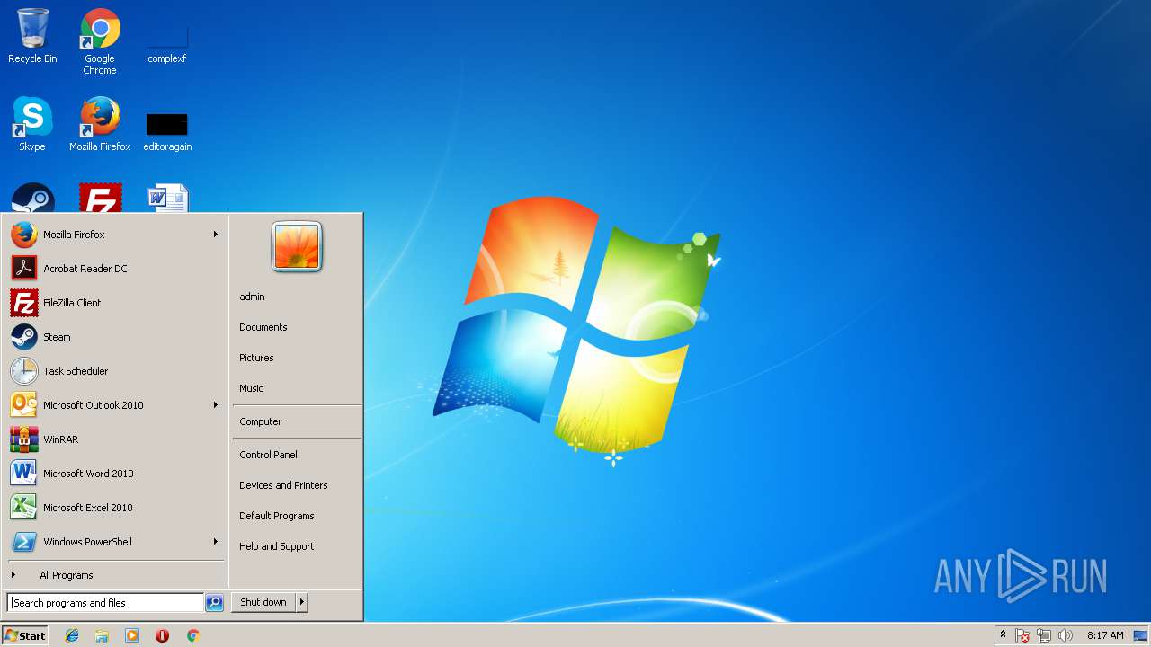Screen dimensions: 1151x647
Task: Launch Windows PowerShell from Start menu
Action: pos(114,542)
